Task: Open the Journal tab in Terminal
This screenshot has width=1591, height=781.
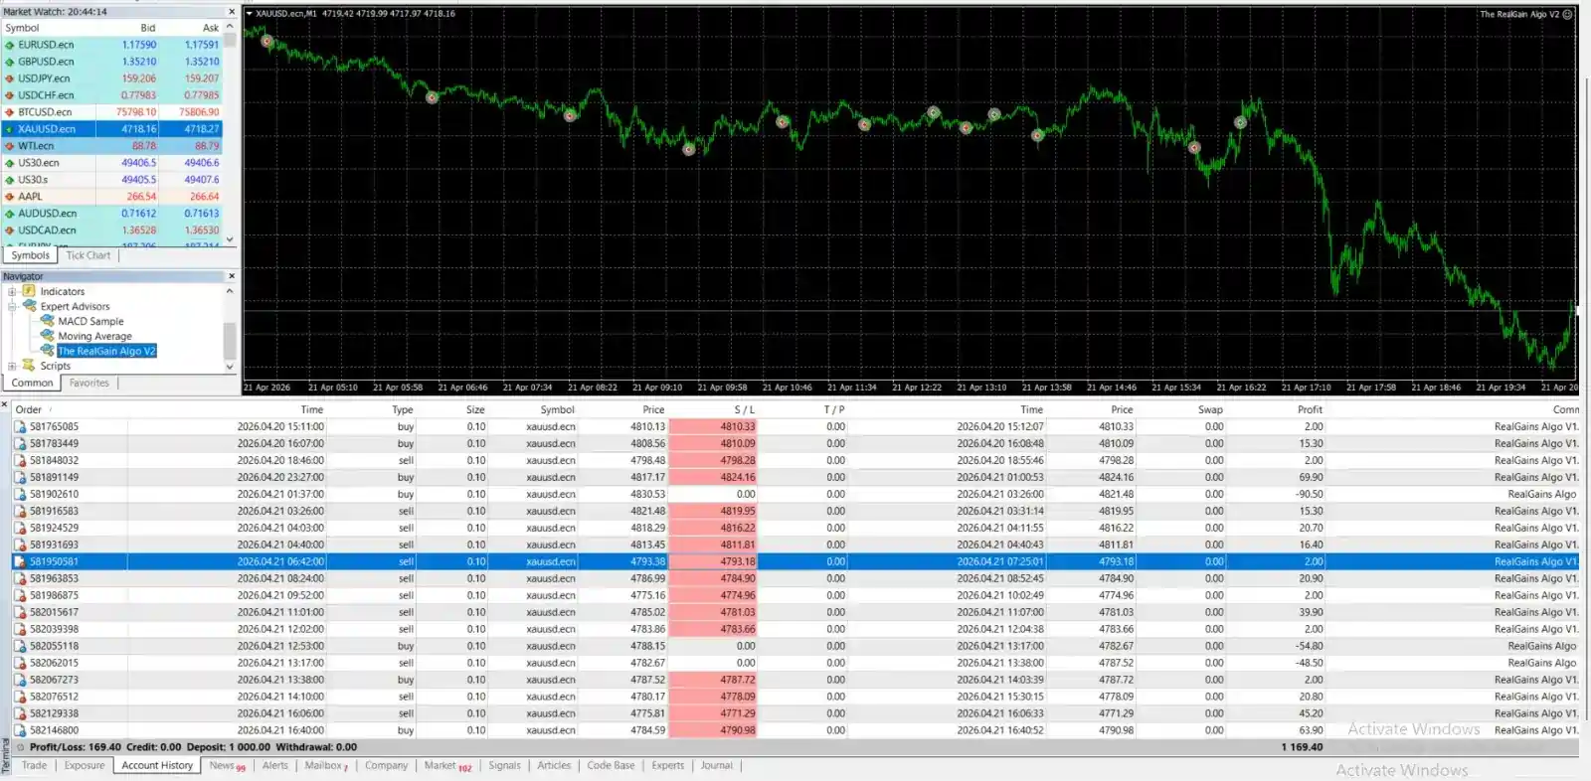Action: pyautogui.click(x=716, y=765)
